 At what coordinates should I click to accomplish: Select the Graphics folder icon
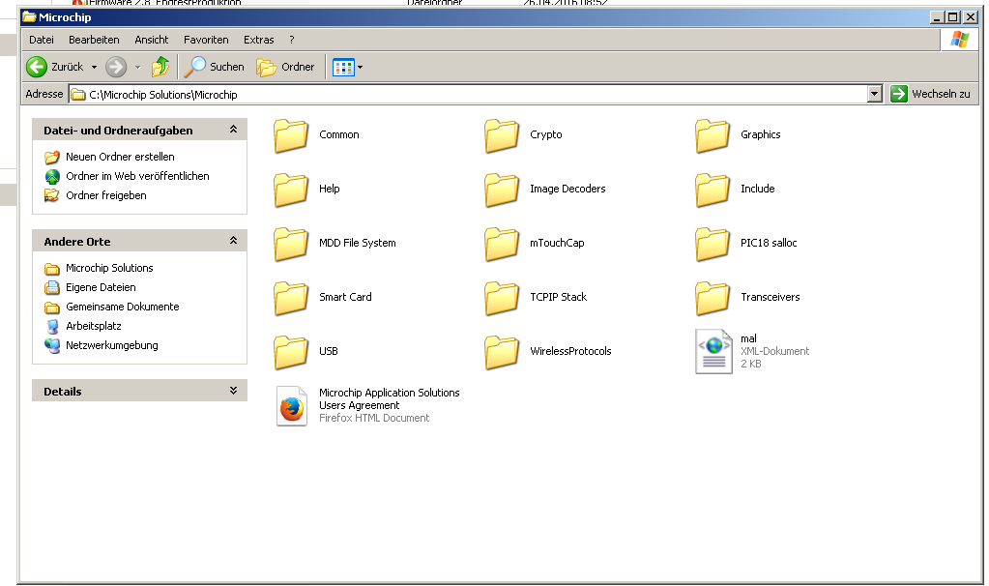point(713,135)
